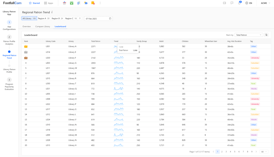The width and height of the screenshot is (274, 157).
Task: Open the chat messages icon
Action: pyautogui.click(x=232, y=3)
